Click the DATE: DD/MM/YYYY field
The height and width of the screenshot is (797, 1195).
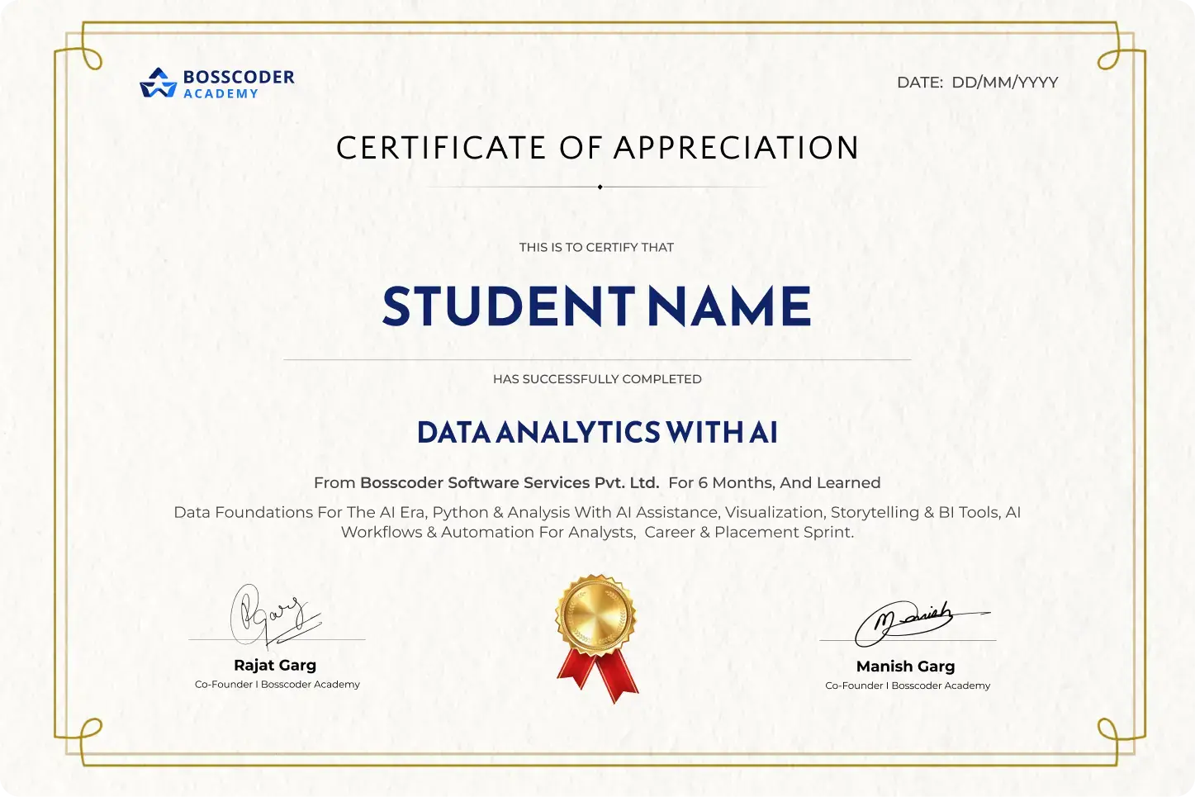[978, 82]
